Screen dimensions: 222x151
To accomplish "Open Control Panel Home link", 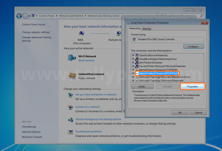I will [34, 25].
